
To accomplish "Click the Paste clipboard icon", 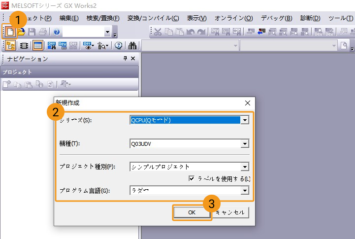I will 180,32.
